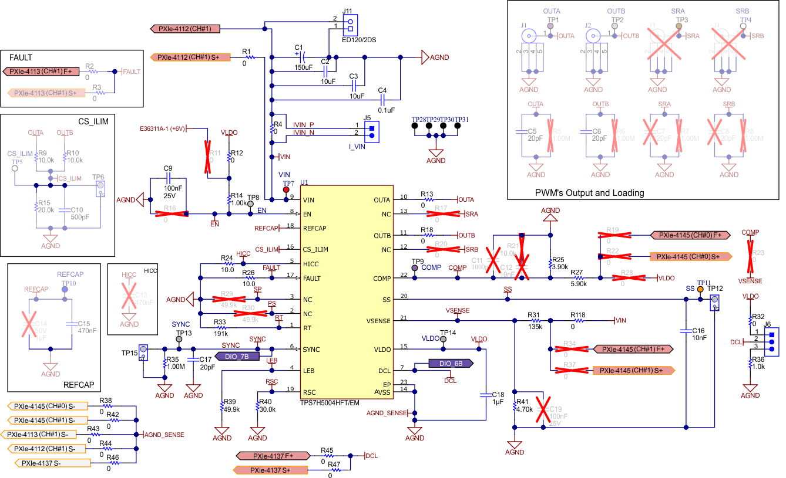Click the PXIe-4112 (CH#1) S- port

pos(46,449)
